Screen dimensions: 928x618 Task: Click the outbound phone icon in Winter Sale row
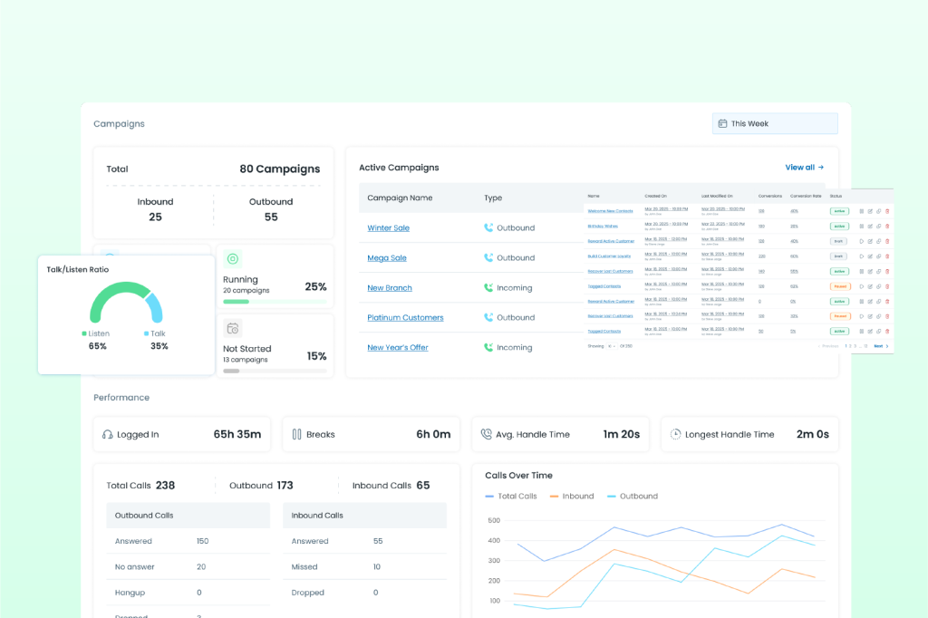click(x=488, y=228)
